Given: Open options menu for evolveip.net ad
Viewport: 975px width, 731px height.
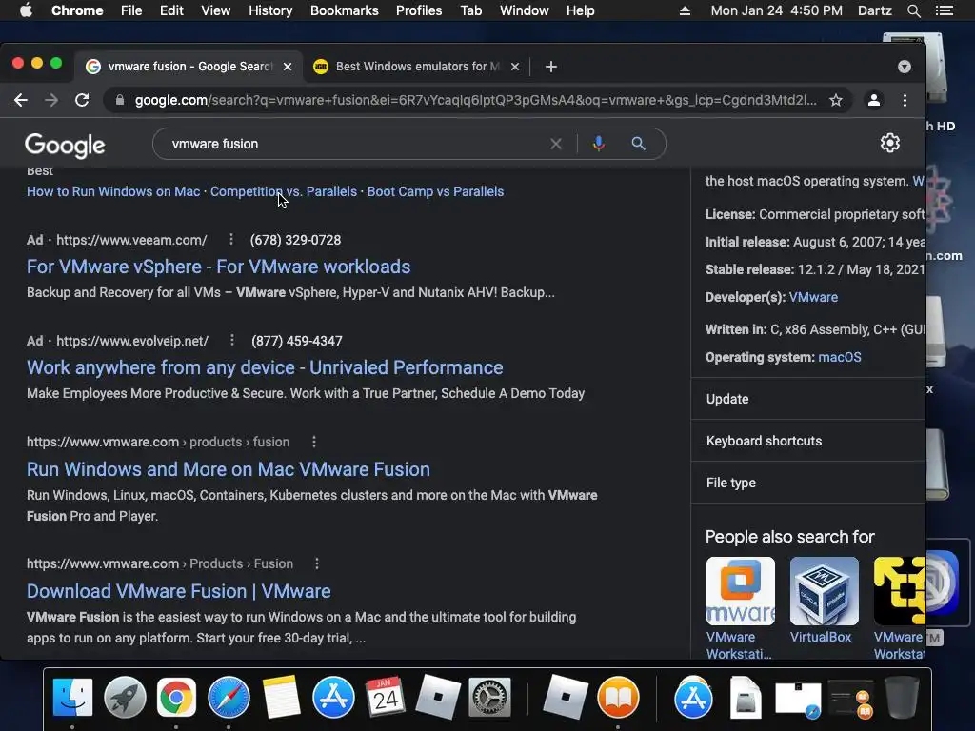Looking at the screenshot, I should coord(232,340).
